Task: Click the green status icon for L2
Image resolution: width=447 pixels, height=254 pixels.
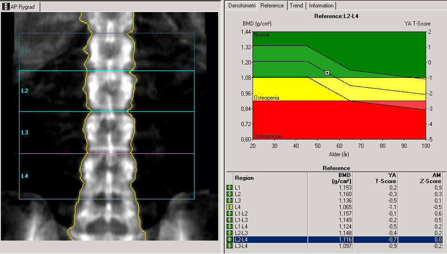Action: (229, 194)
